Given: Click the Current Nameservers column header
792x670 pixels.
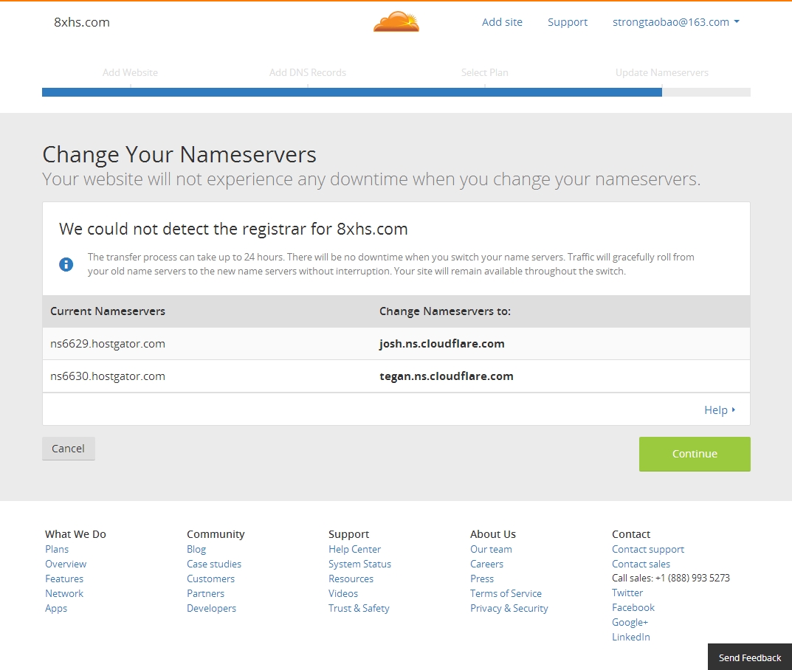Looking at the screenshot, I should pyautogui.click(x=108, y=311).
